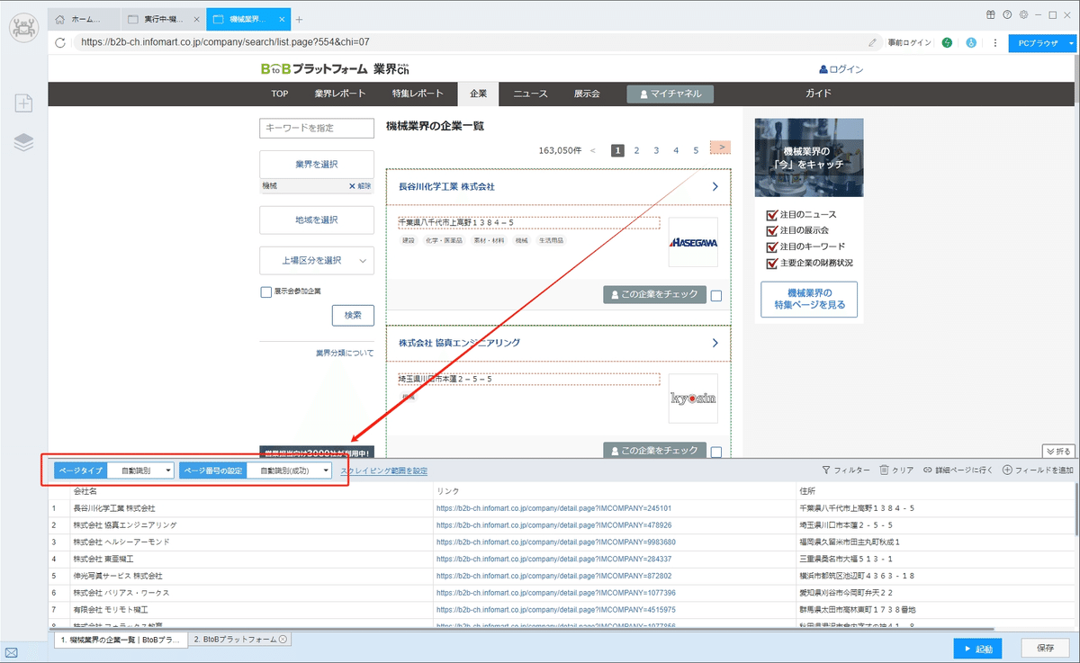Viewport: 1080px width, 663px height.
Task: Open ニュース menu item
Action: point(530,94)
